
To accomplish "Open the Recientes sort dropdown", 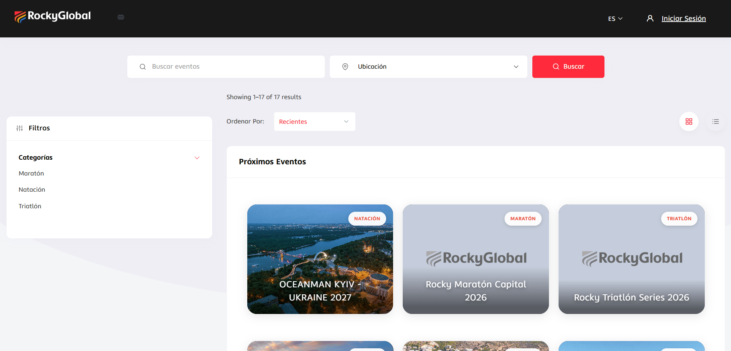I will [315, 121].
